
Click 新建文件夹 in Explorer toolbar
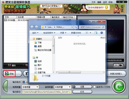tap(76, 33)
